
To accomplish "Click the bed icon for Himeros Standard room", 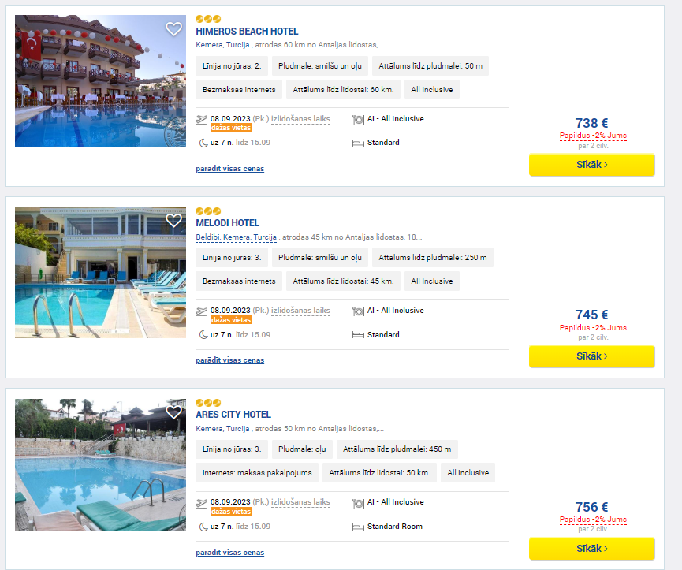I will [x=358, y=143].
